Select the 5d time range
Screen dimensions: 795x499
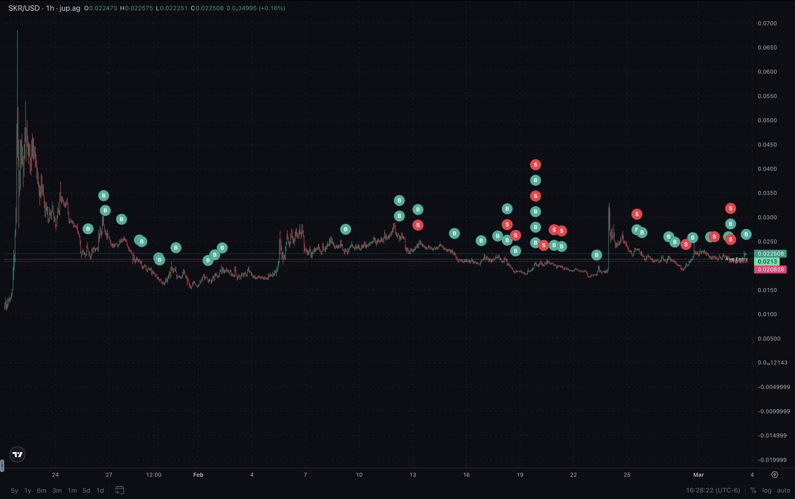(86, 490)
